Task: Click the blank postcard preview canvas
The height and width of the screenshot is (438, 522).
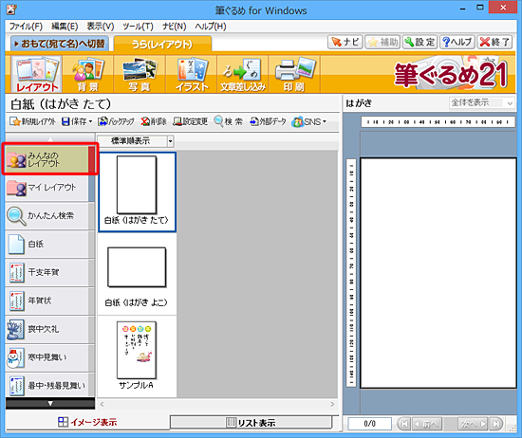Action: (438, 273)
